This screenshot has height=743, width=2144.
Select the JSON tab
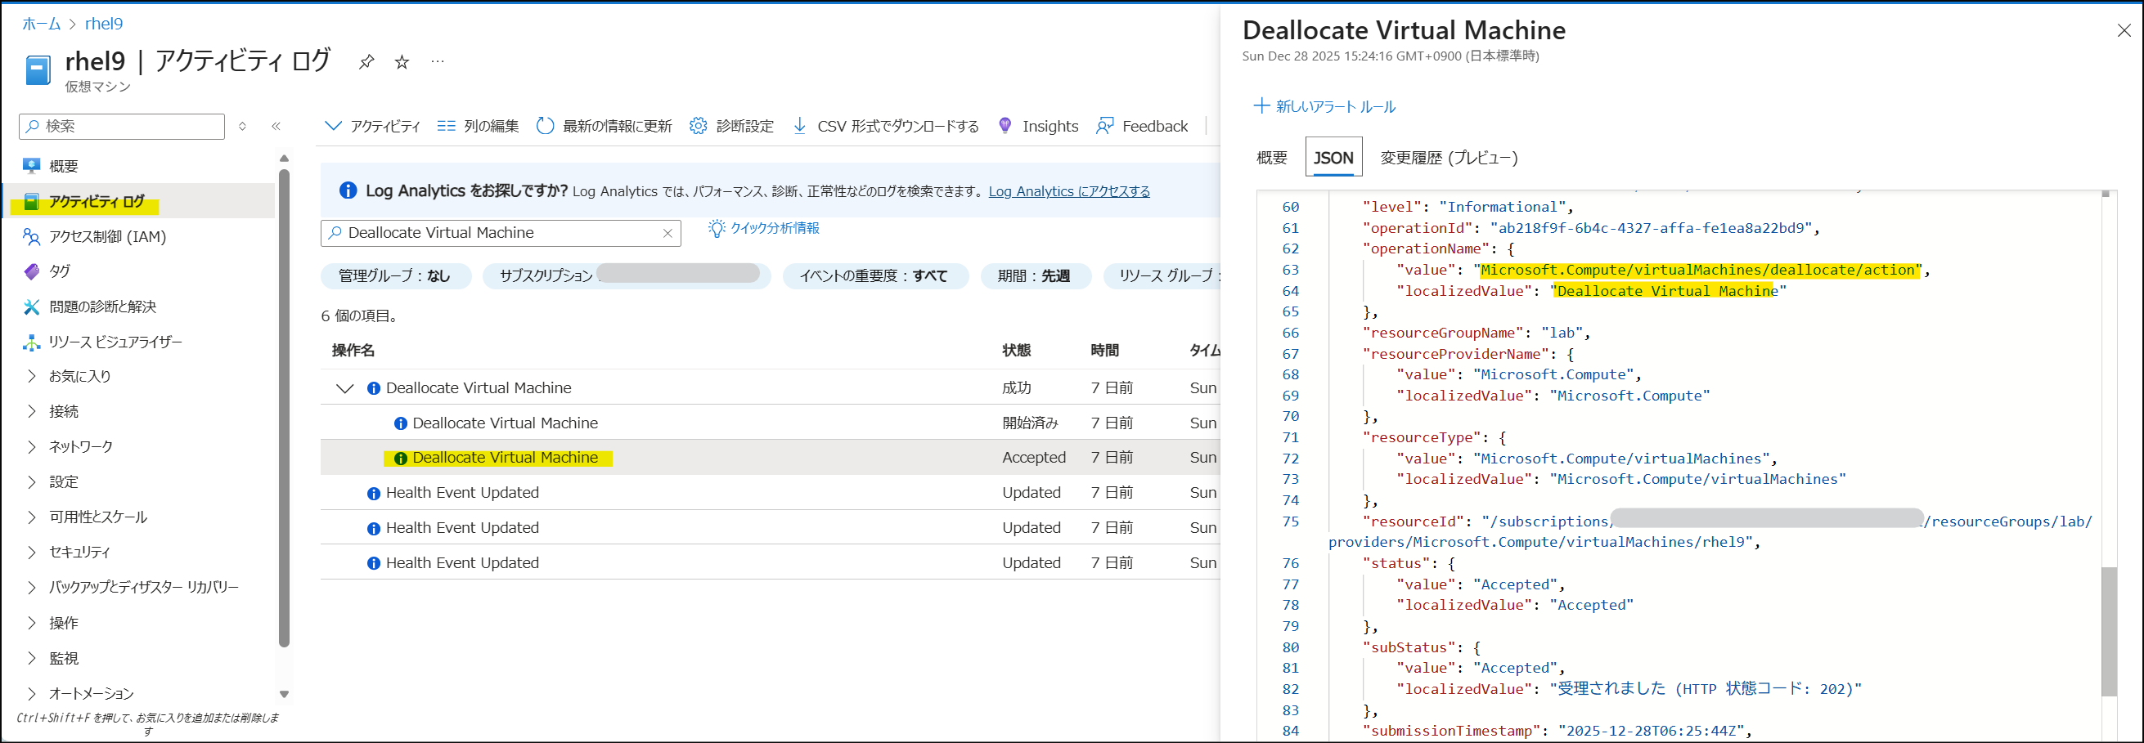click(x=1333, y=158)
